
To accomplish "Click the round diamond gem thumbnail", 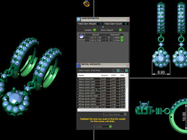I will (81, 36).
